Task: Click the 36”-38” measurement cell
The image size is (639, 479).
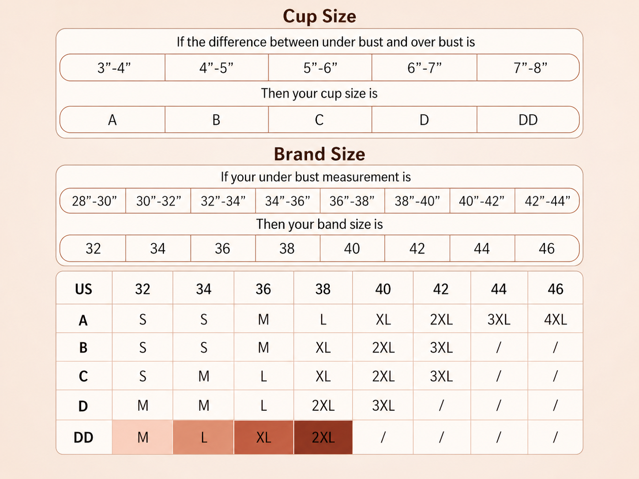Action: click(352, 201)
